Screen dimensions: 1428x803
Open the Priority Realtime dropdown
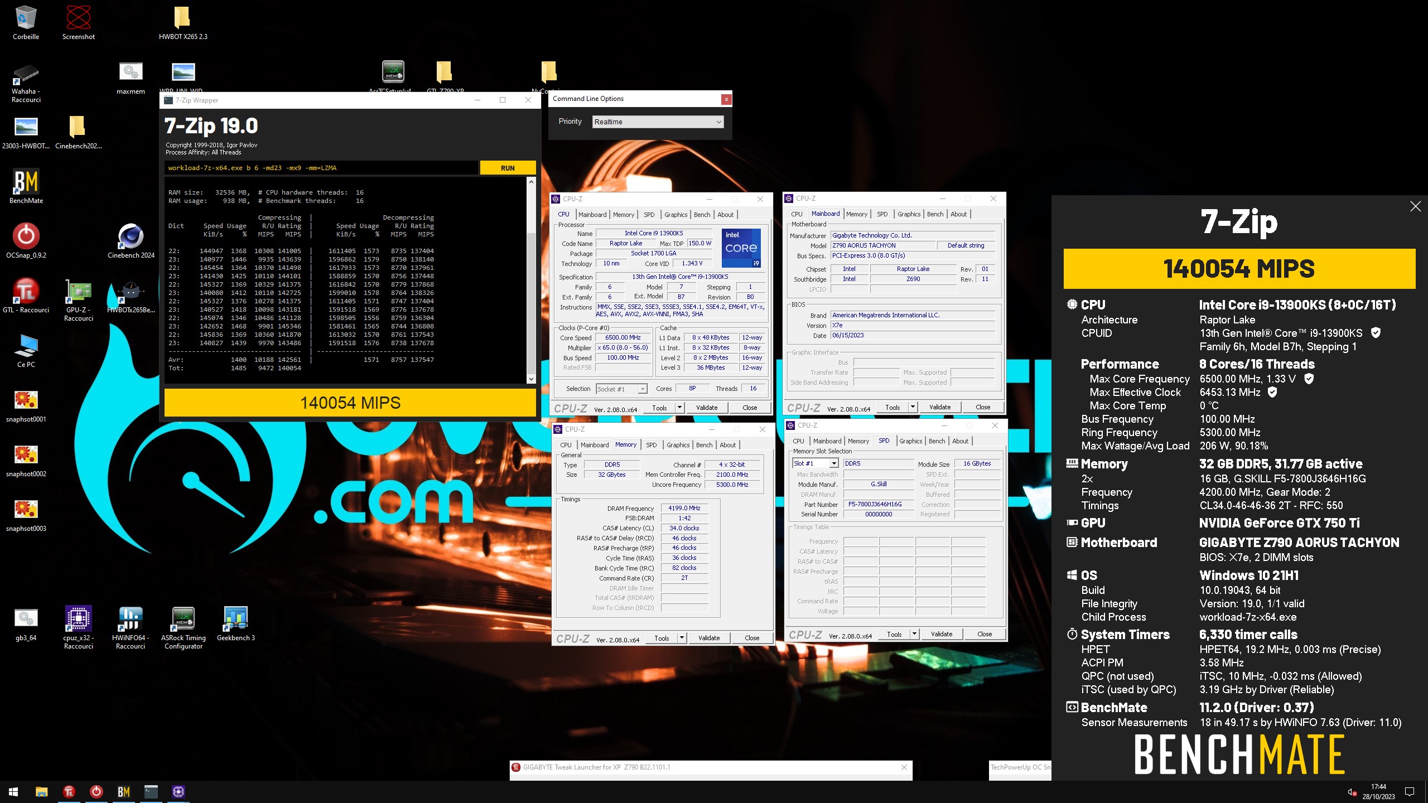[x=658, y=122]
